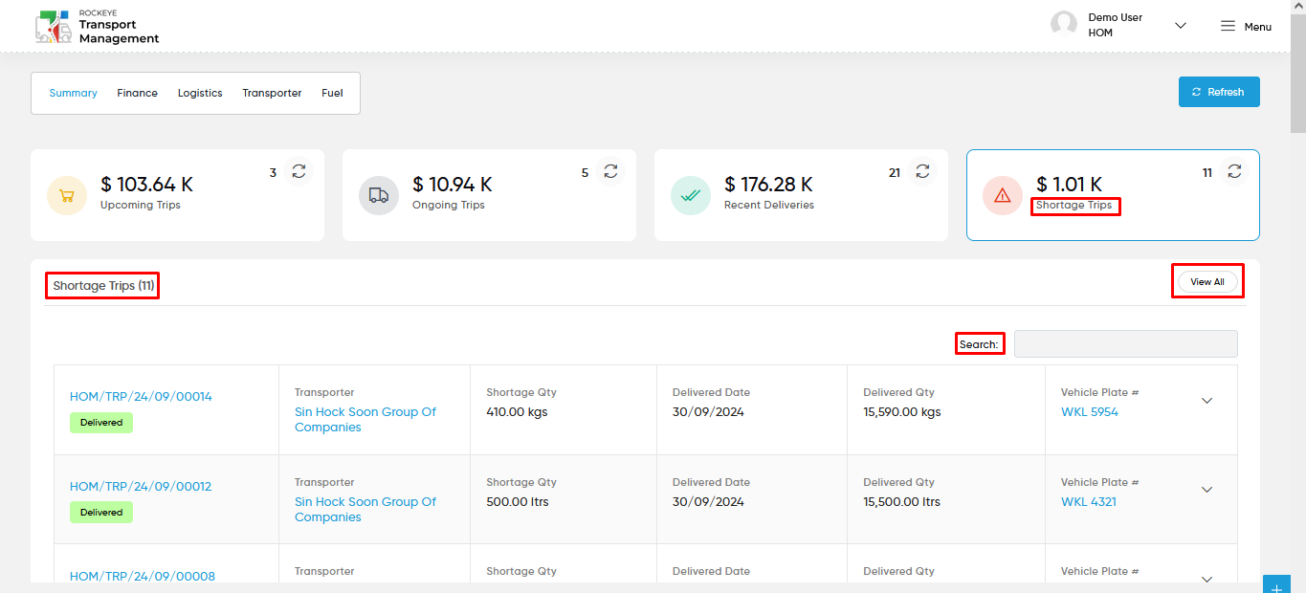Expand row HOM/TRP/24/09/00008 chevron
This screenshot has height=593, width=1306.
pyautogui.click(x=1206, y=579)
